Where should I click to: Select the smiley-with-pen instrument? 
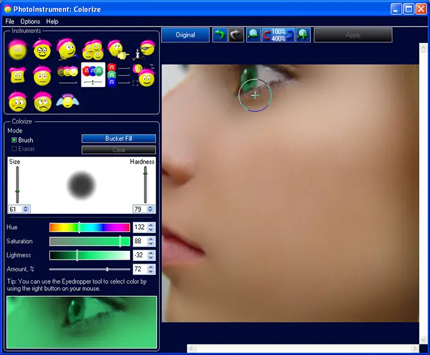(x=67, y=49)
